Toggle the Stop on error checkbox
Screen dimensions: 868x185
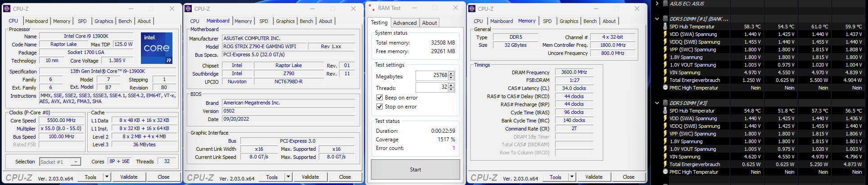tap(380, 107)
